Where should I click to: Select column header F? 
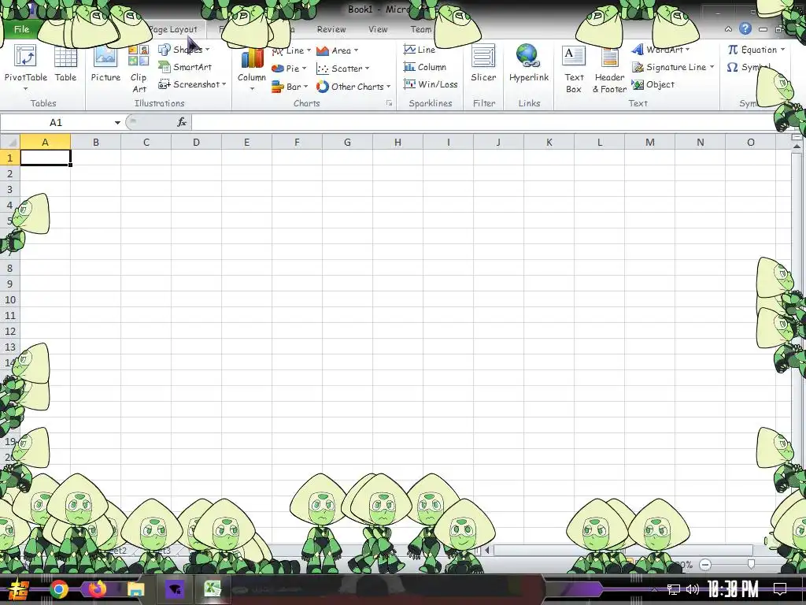click(x=297, y=142)
